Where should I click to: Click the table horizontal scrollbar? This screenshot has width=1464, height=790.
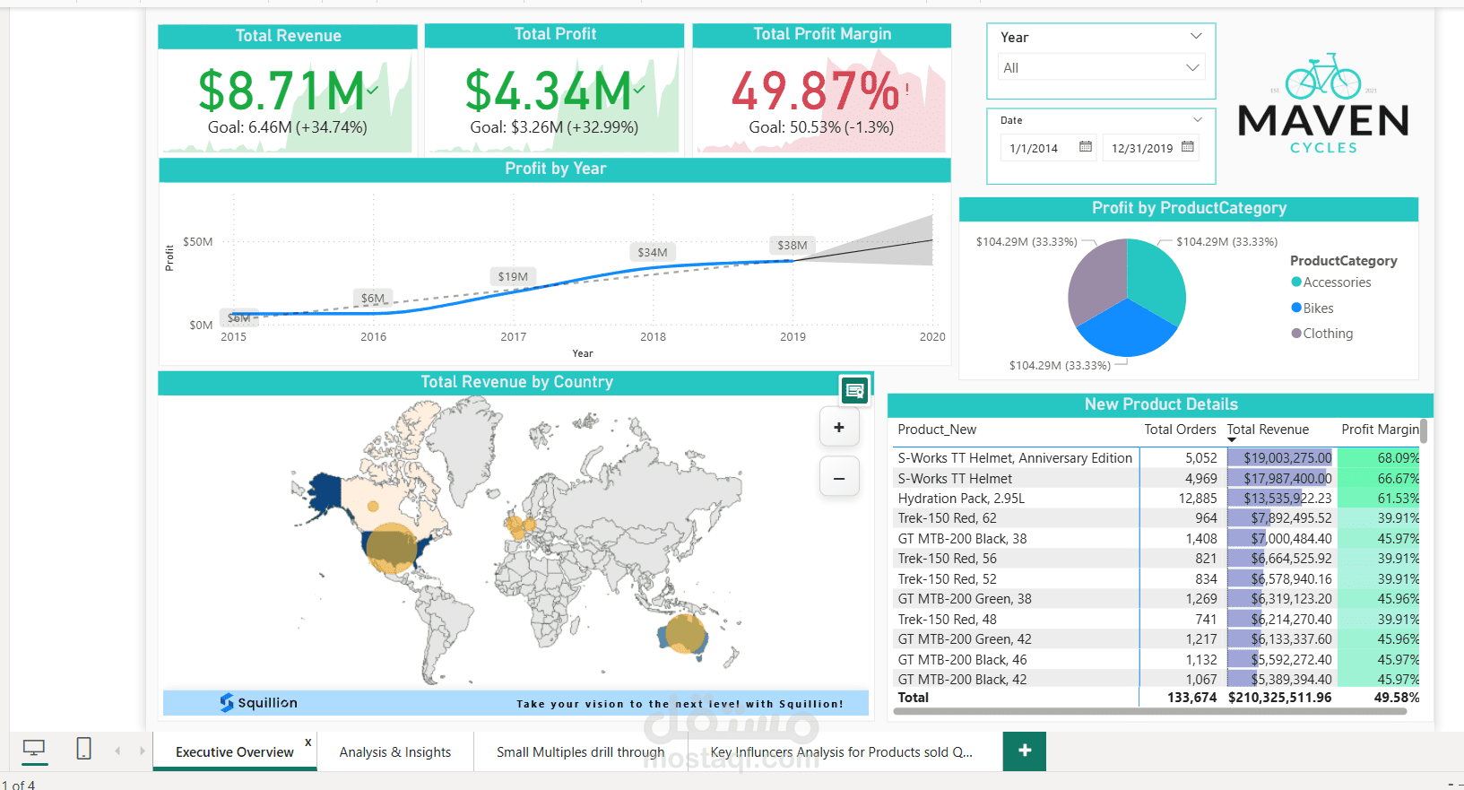pyautogui.click(x=1152, y=712)
